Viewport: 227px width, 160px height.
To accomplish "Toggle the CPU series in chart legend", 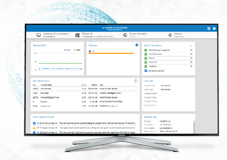I will click(67, 50).
